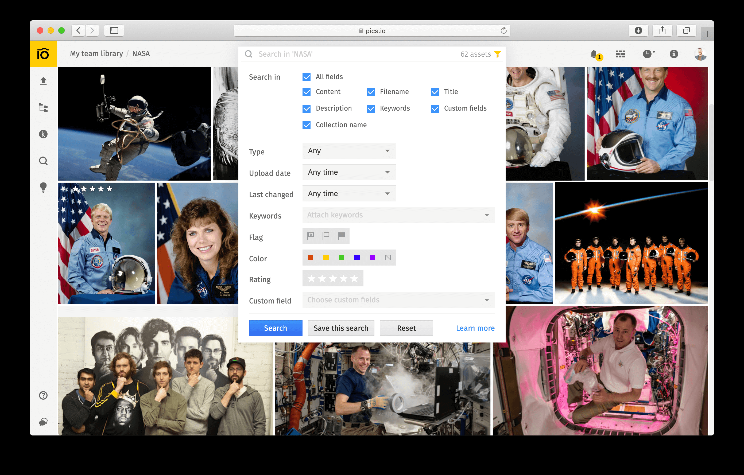Image resolution: width=744 pixels, height=475 pixels.
Task: Open history via the clock icon
Action: pyautogui.click(x=647, y=54)
